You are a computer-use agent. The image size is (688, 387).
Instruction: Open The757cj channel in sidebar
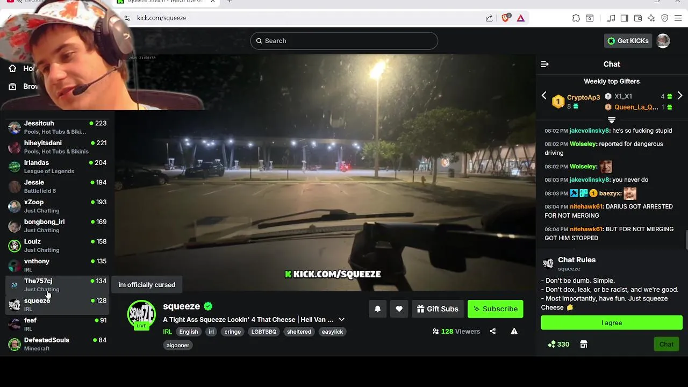point(58,285)
